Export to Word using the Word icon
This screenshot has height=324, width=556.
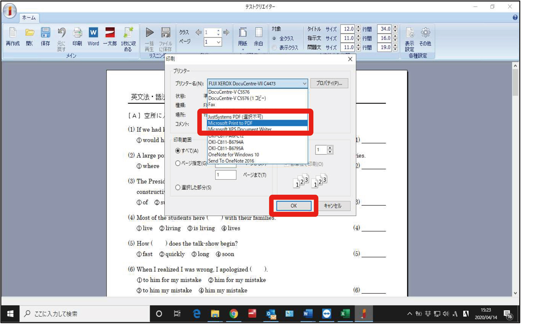[93, 34]
